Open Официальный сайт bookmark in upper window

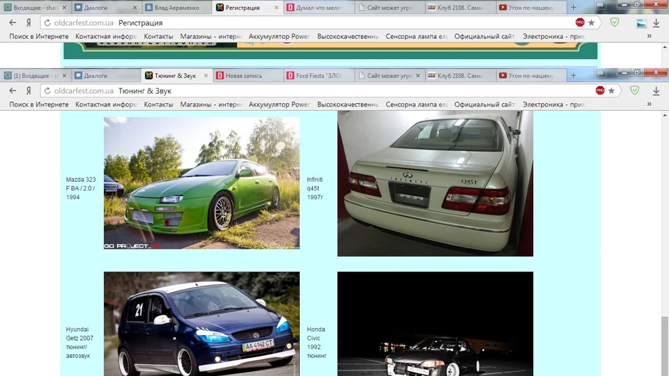point(484,36)
